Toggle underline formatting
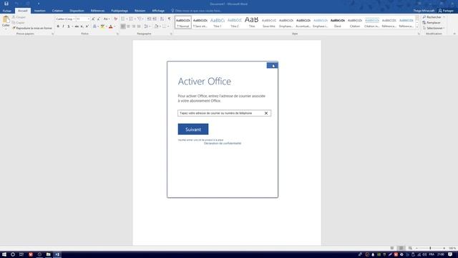 (69, 27)
